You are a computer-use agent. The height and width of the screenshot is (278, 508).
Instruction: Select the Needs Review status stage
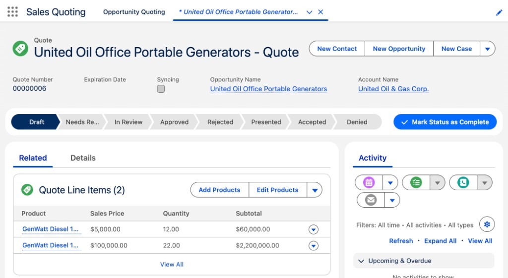coord(82,122)
